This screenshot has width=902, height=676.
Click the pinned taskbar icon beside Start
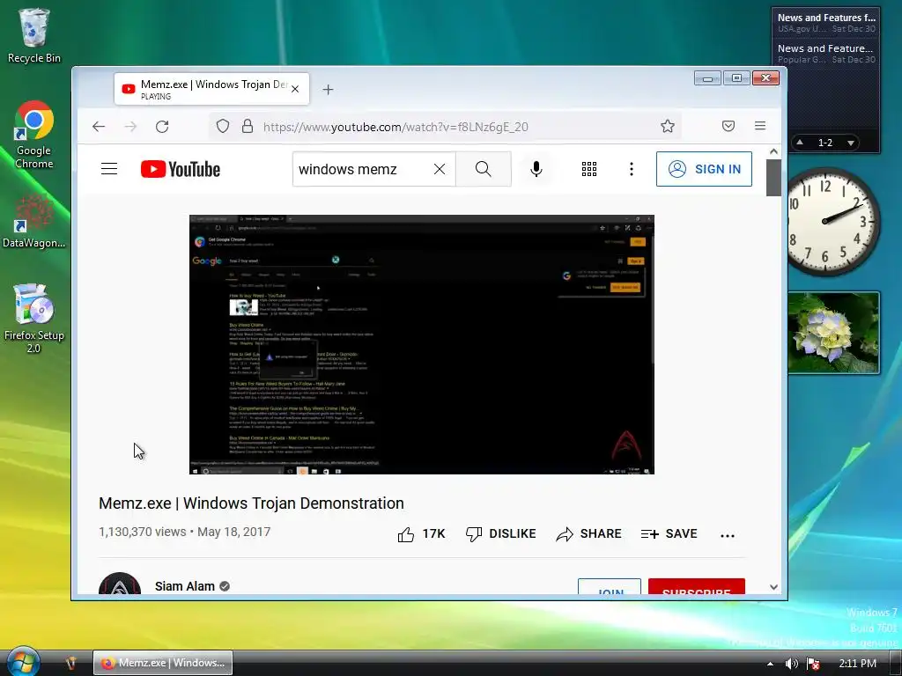70,663
